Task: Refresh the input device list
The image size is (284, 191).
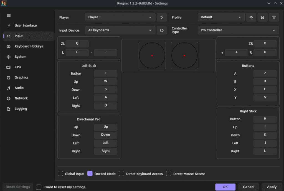Action: 162,30
